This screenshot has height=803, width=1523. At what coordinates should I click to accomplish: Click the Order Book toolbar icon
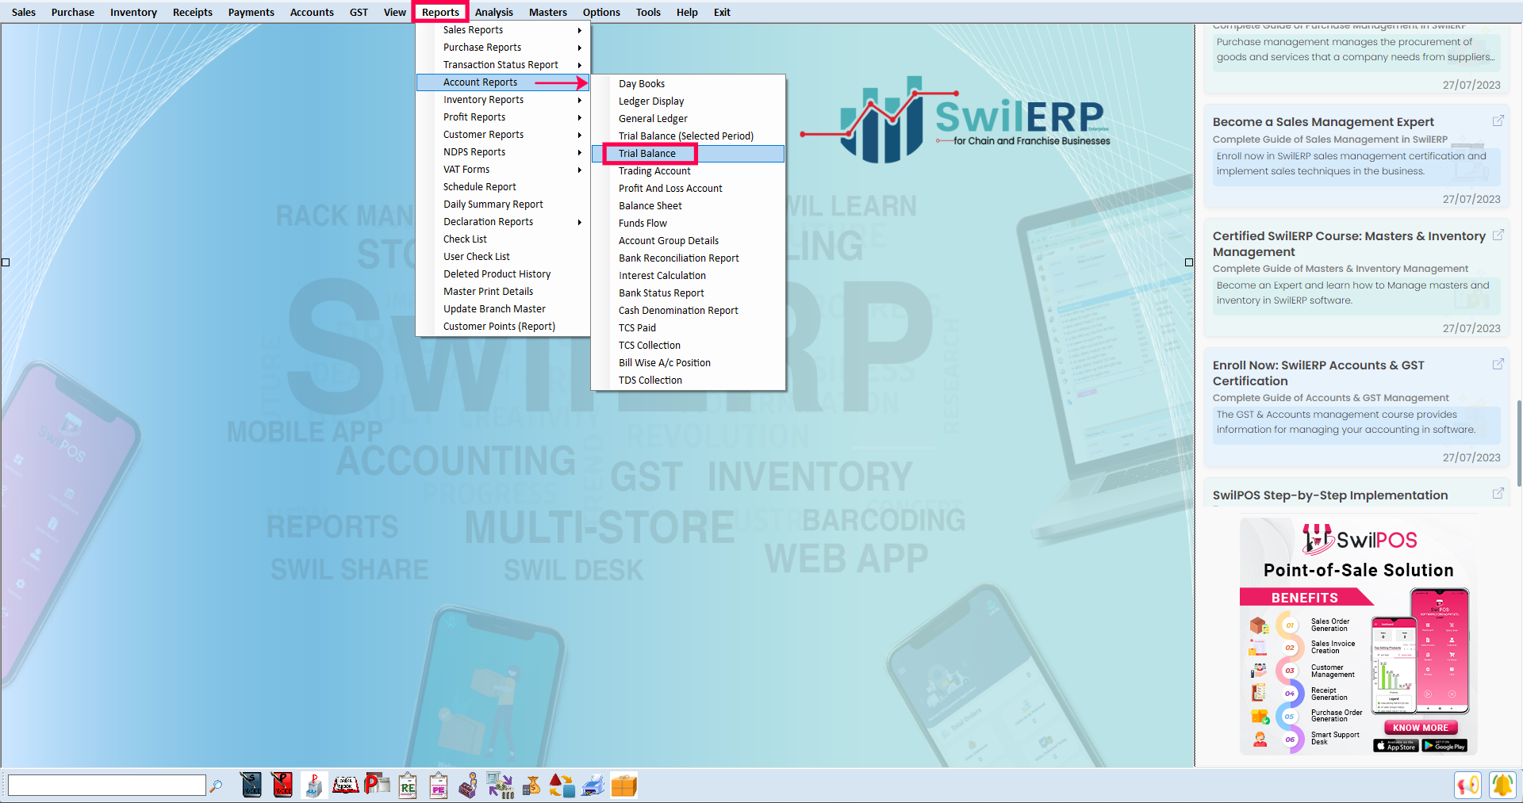pyautogui.click(x=345, y=785)
